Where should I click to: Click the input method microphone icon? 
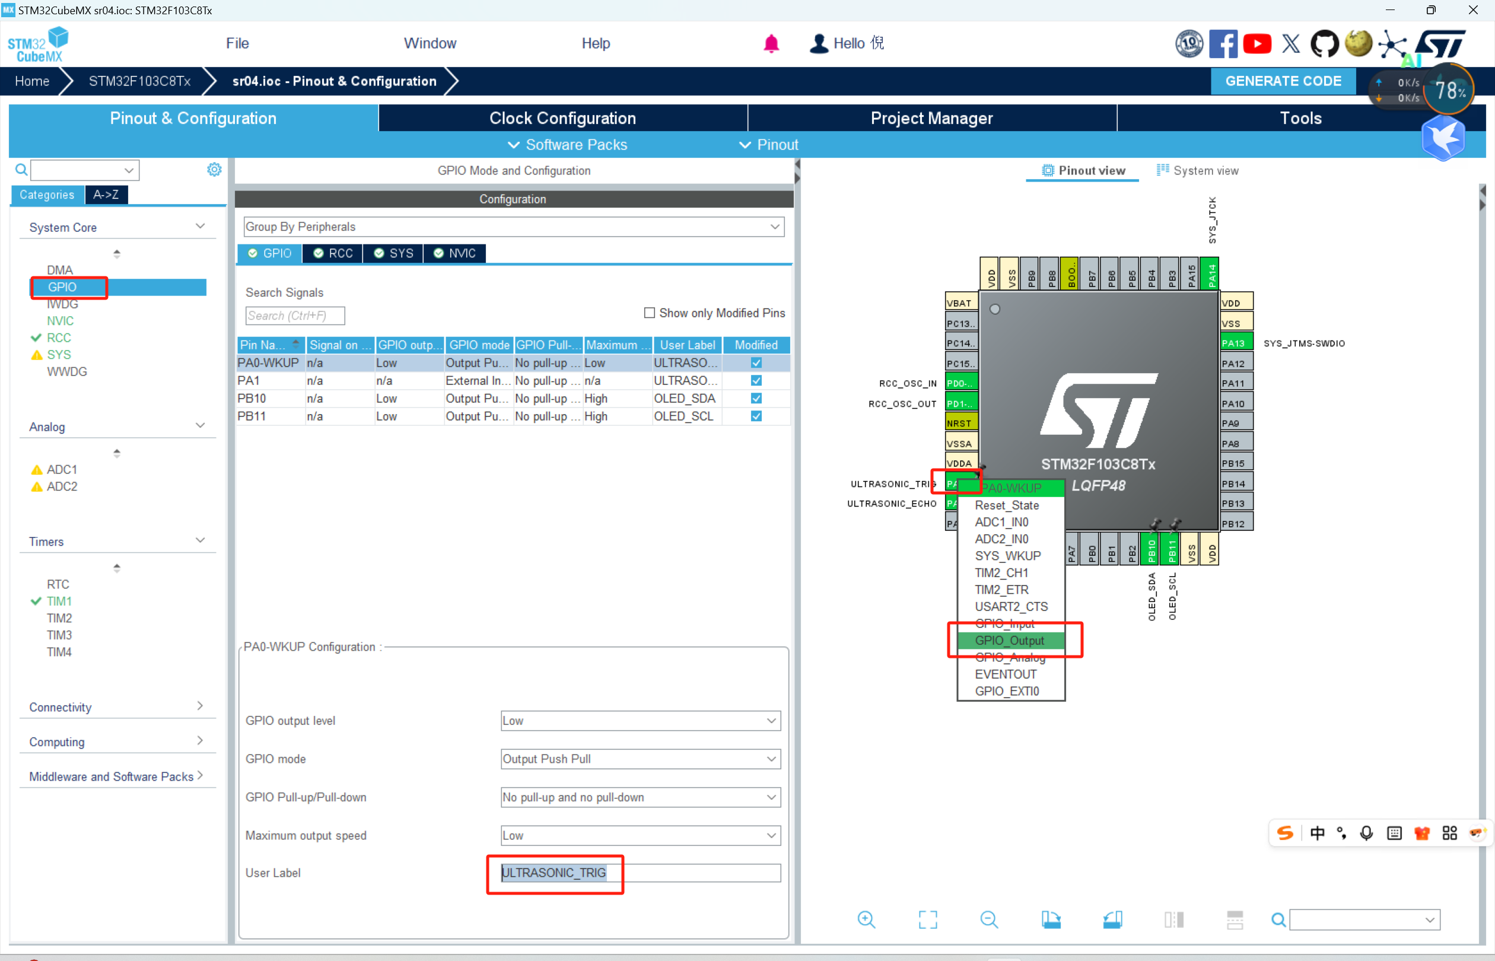click(1366, 833)
